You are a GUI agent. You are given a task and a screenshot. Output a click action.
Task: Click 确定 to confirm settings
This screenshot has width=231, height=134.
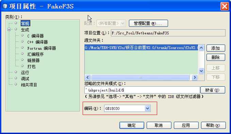point(132,125)
